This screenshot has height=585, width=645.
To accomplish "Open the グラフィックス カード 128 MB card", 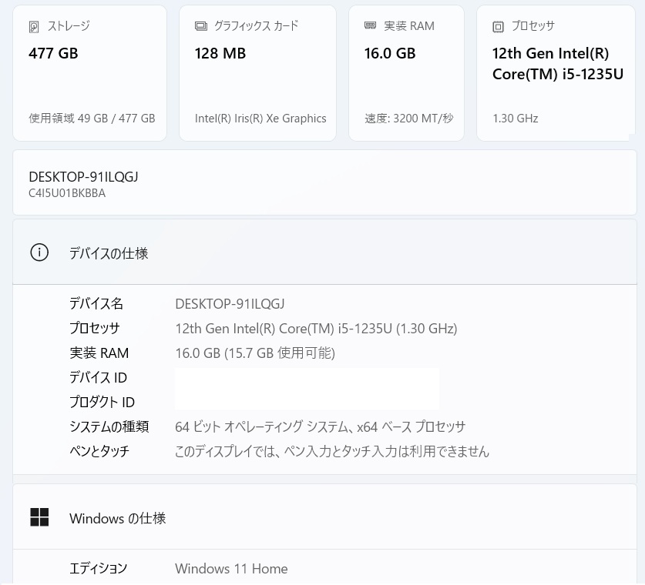I will pos(257,73).
